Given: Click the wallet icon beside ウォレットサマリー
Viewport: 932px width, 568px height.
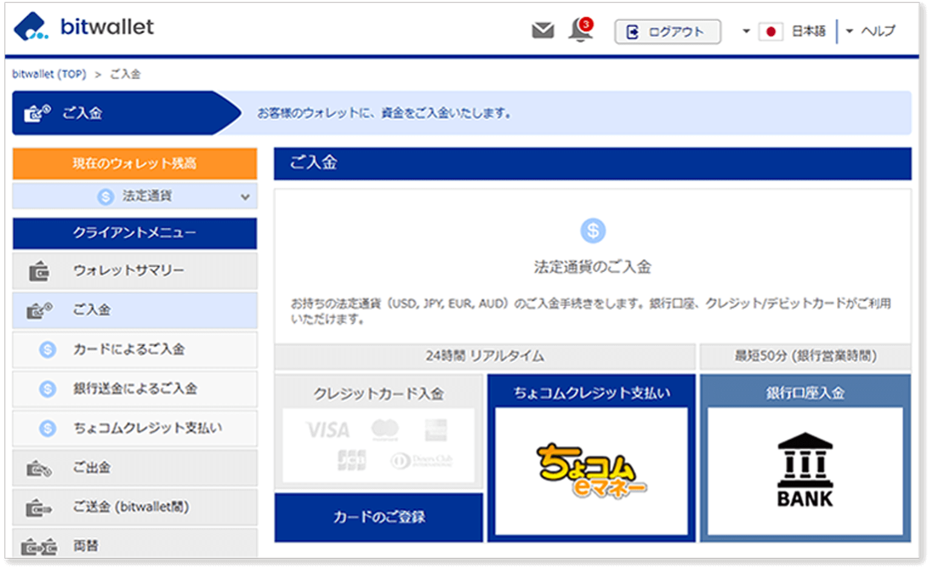Looking at the screenshot, I should click(39, 271).
